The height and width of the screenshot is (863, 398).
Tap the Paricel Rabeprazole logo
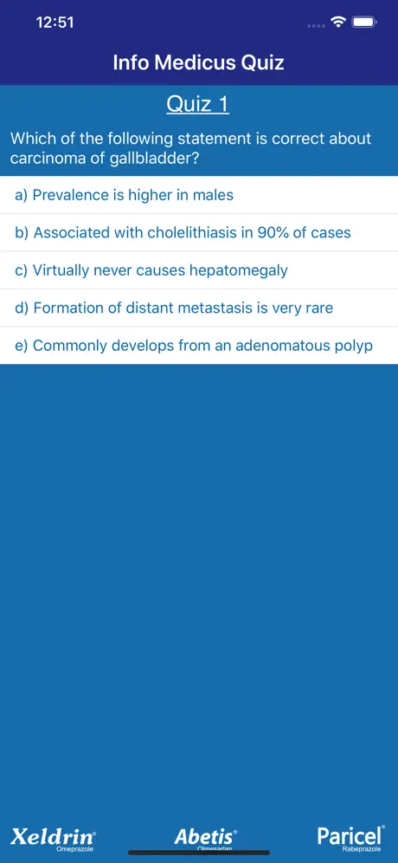(351, 837)
